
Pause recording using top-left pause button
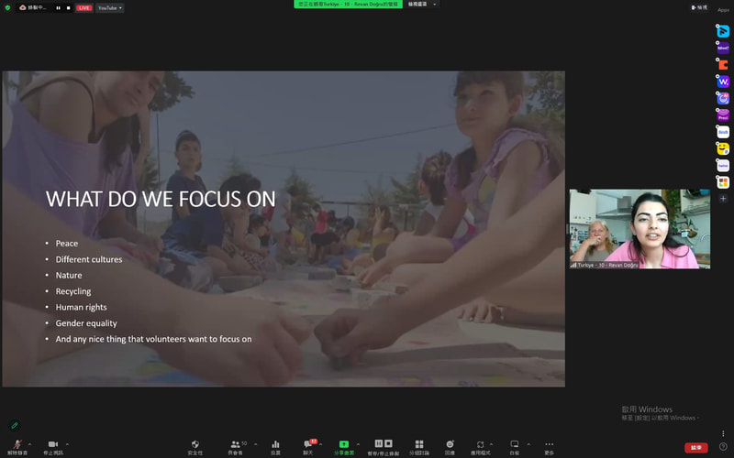click(59, 8)
